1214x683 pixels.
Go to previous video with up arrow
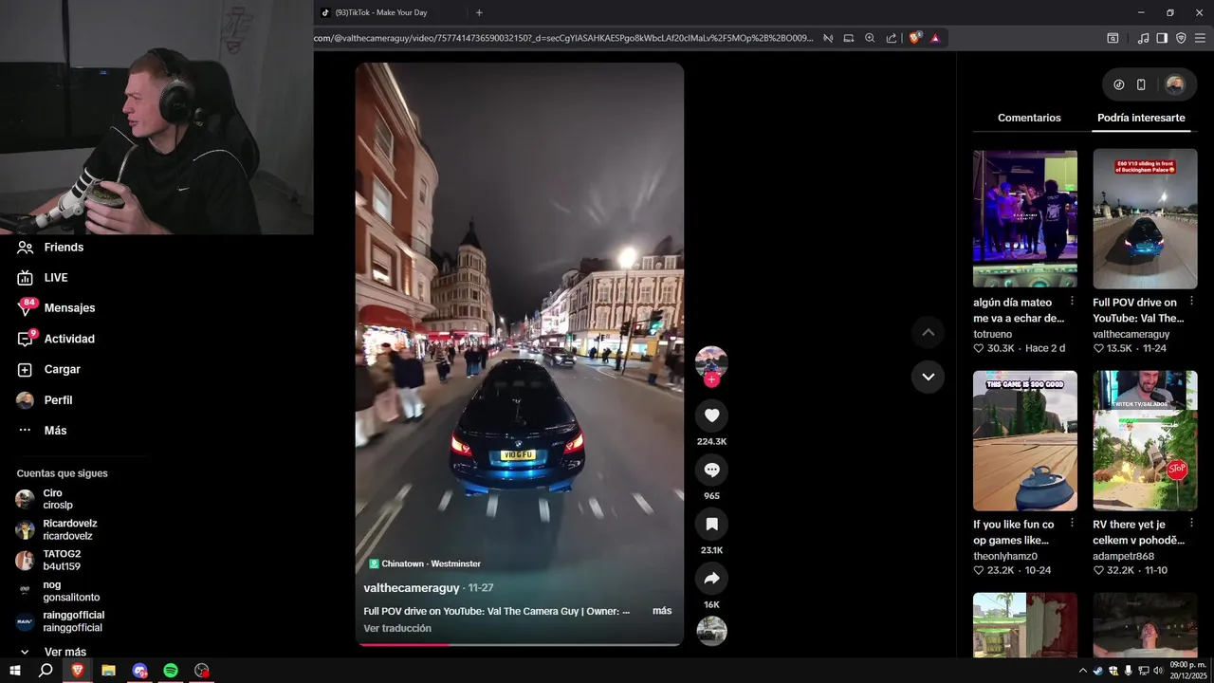pos(928,332)
